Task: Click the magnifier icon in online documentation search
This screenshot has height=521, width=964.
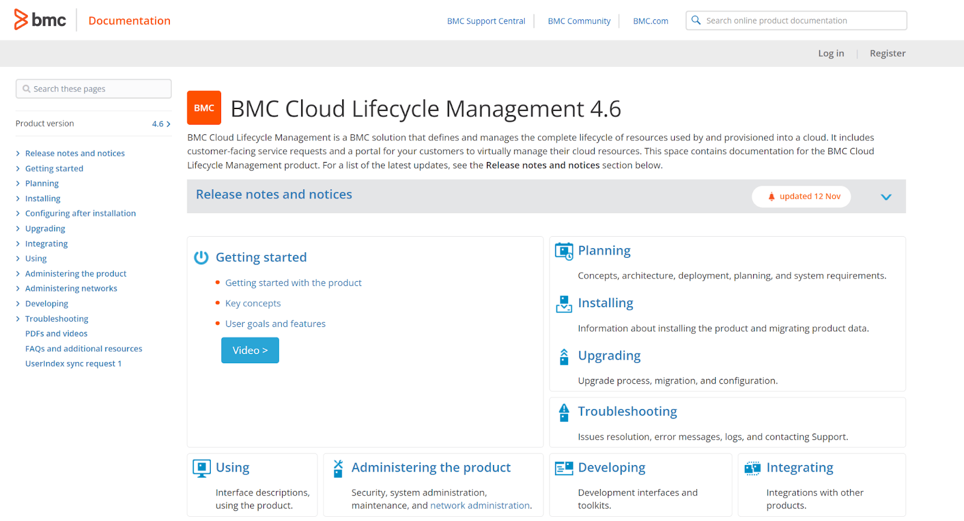Action: pos(696,20)
